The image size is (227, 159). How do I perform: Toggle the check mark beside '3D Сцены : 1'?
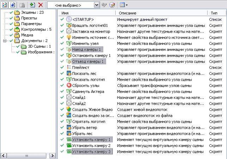point(18,46)
